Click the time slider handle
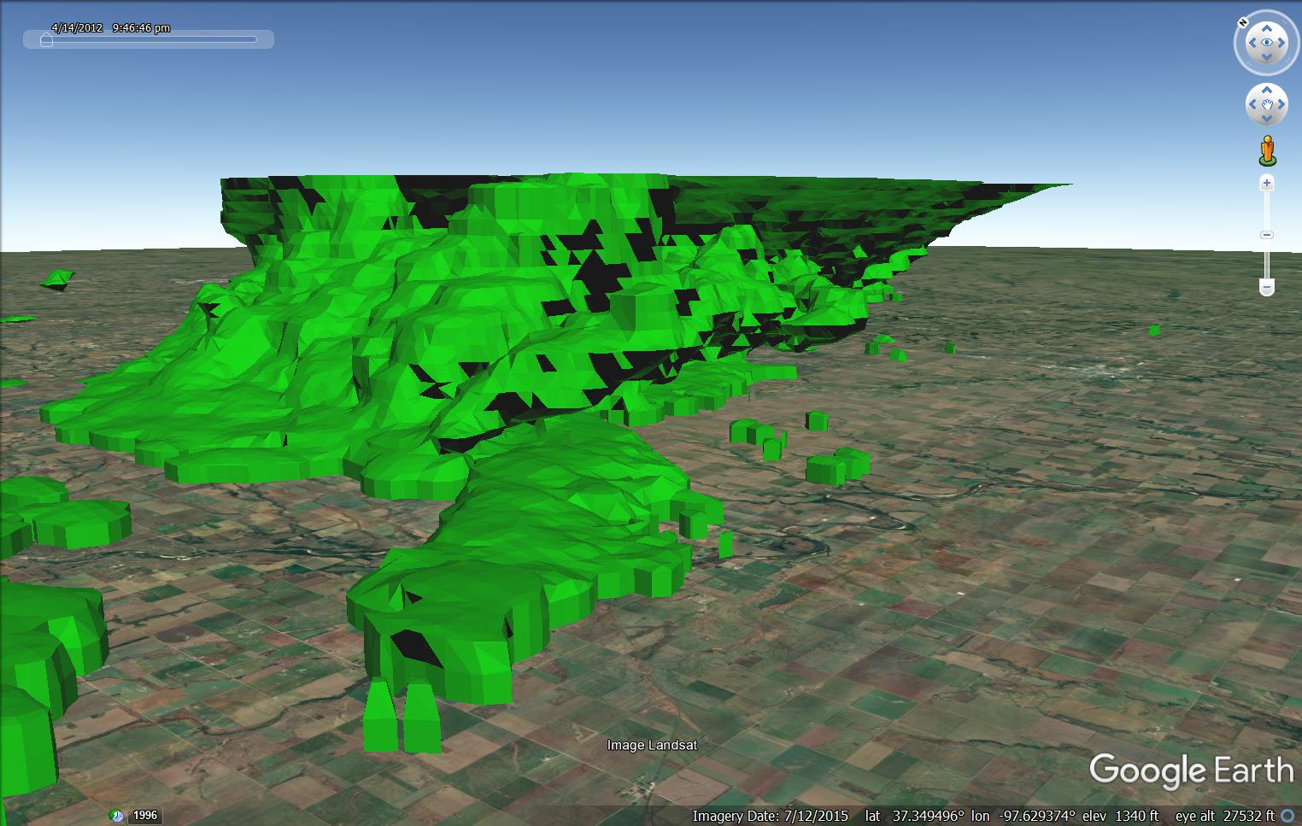This screenshot has height=826, width=1302. [x=47, y=39]
